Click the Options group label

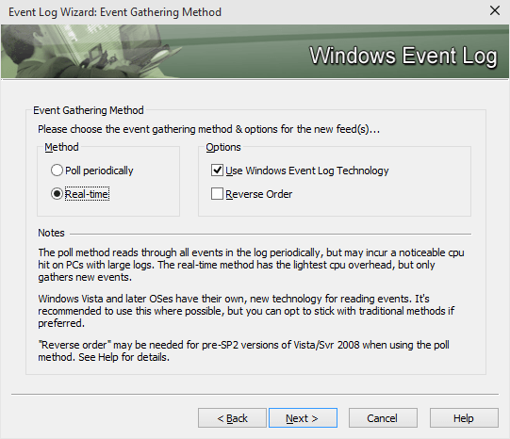[x=223, y=147]
